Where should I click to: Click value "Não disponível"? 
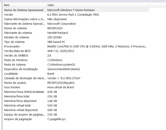point(57,19)
